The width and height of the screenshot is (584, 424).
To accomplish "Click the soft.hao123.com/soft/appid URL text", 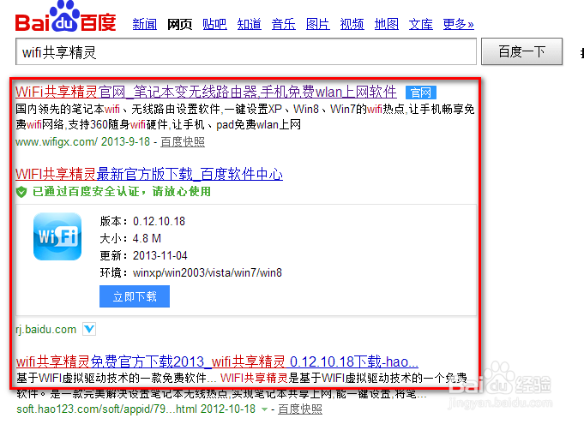I will [106, 409].
